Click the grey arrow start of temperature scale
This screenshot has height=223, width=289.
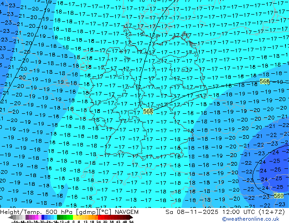coord(10,218)
